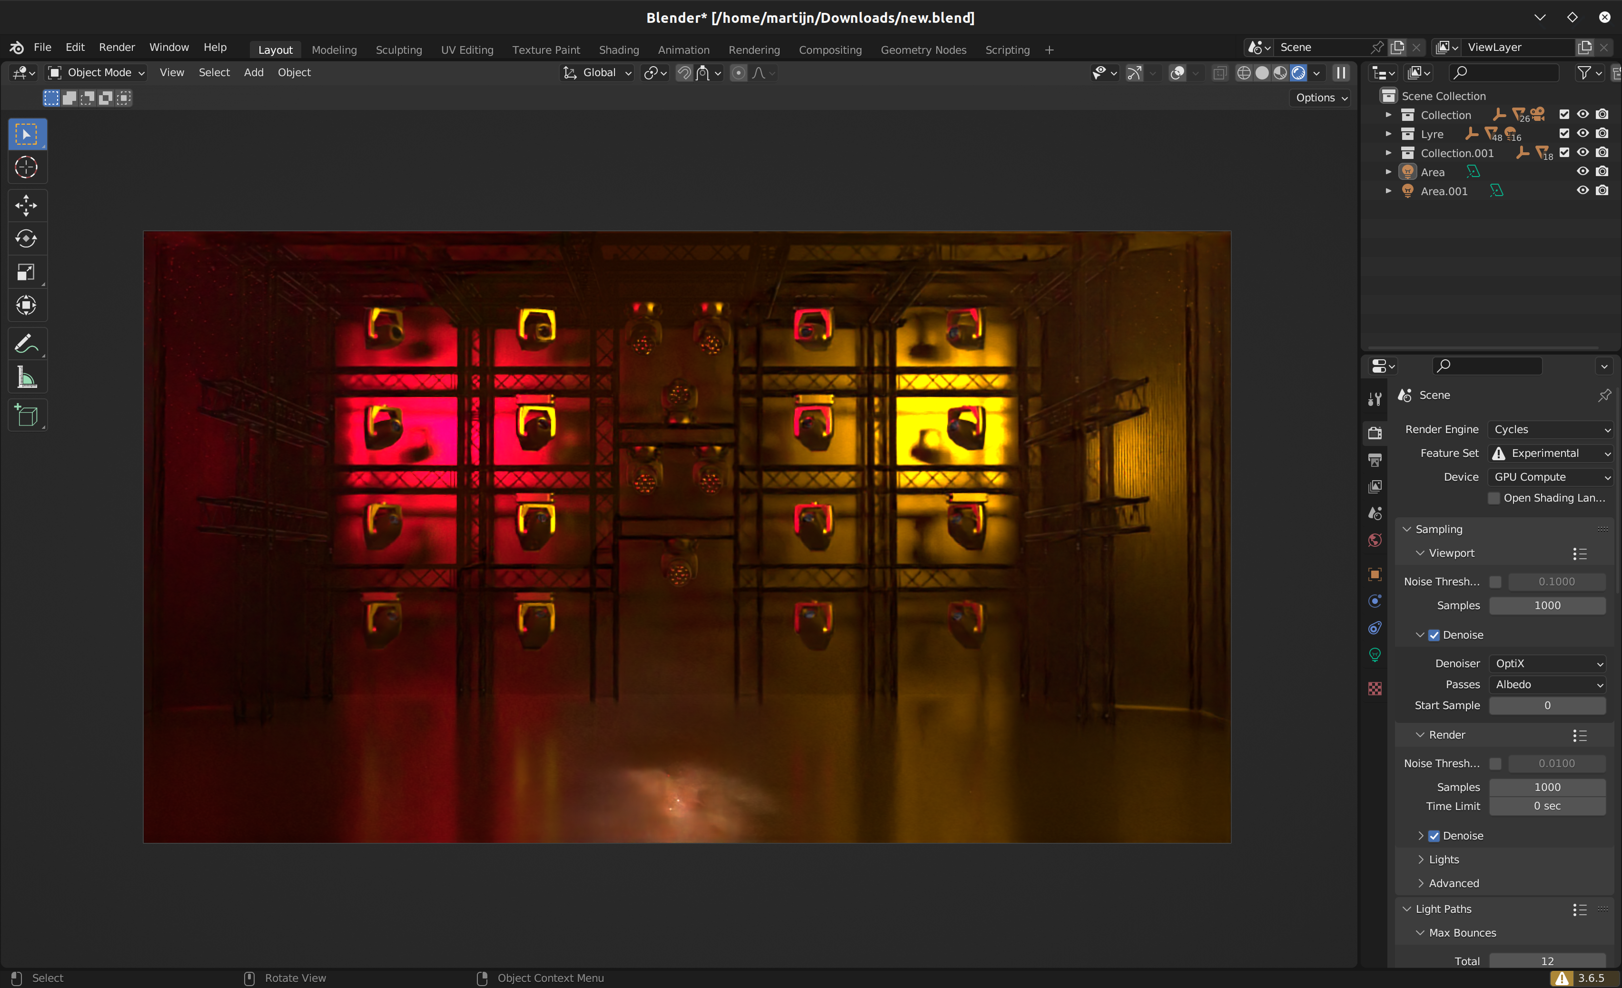1622x988 pixels.
Task: Select the Move tool
Action: point(26,206)
